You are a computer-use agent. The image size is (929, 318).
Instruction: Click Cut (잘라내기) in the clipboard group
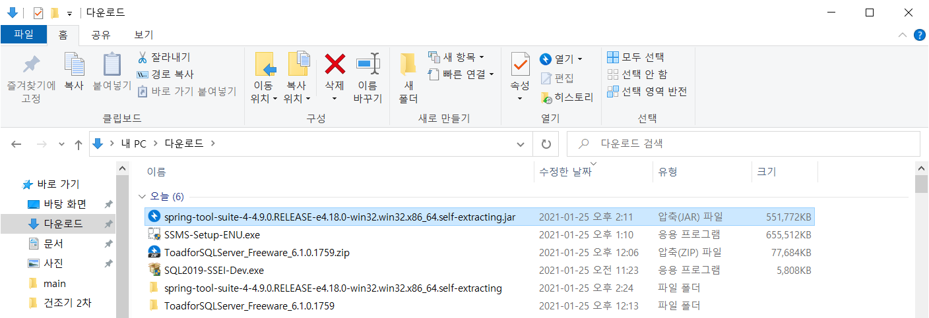(x=164, y=57)
